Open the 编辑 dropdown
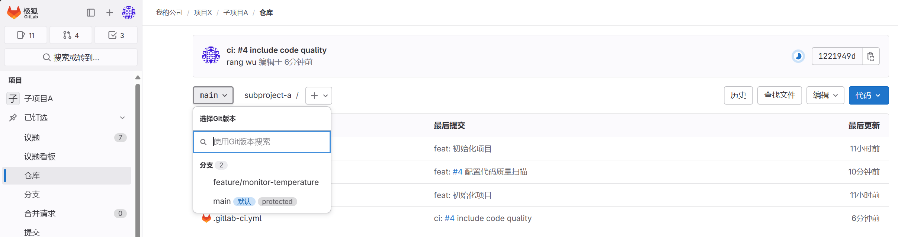 coord(825,96)
